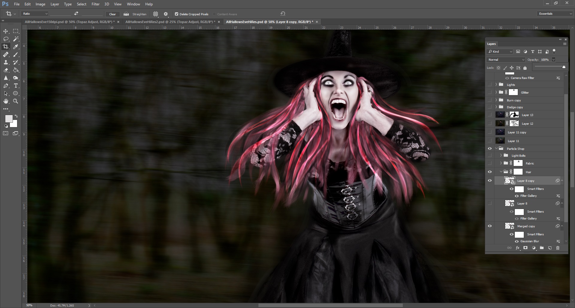Click the Clear button
This screenshot has height=308, width=575.
[113, 14]
